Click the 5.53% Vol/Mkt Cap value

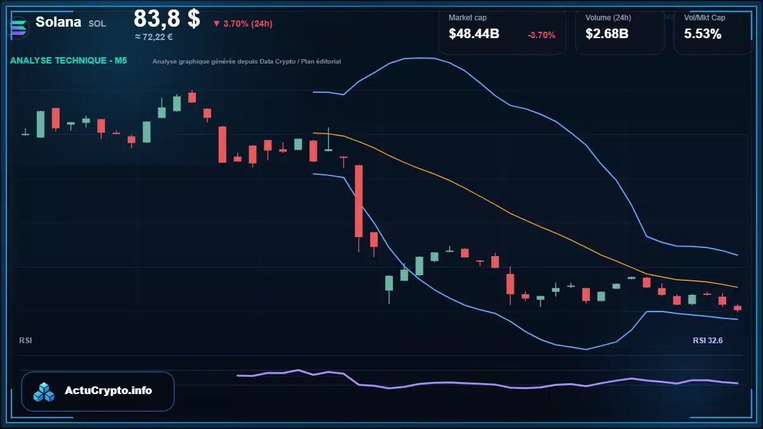703,34
